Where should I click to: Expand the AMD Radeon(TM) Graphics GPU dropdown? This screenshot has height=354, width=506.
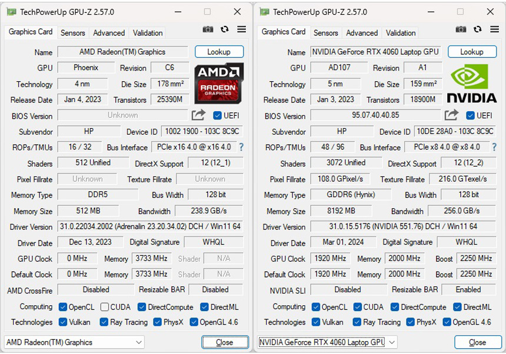coord(74,342)
